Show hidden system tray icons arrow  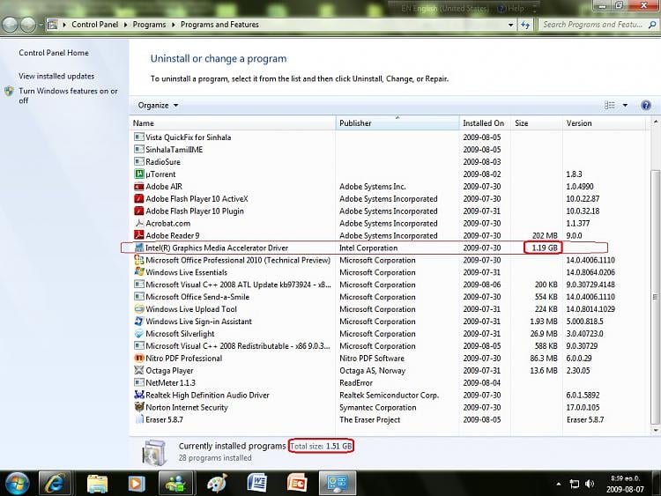tap(559, 484)
